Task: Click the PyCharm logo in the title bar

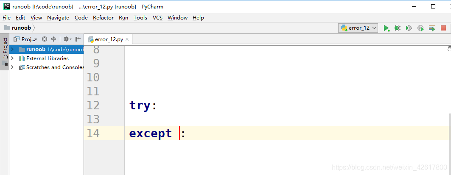Action: click(7, 6)
